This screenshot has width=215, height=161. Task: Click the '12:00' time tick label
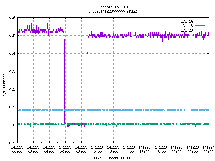click(113, 152)
